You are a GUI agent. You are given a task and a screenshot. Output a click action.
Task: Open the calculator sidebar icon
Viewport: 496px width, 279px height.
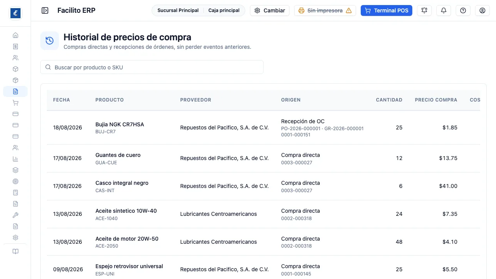point(15,193)
